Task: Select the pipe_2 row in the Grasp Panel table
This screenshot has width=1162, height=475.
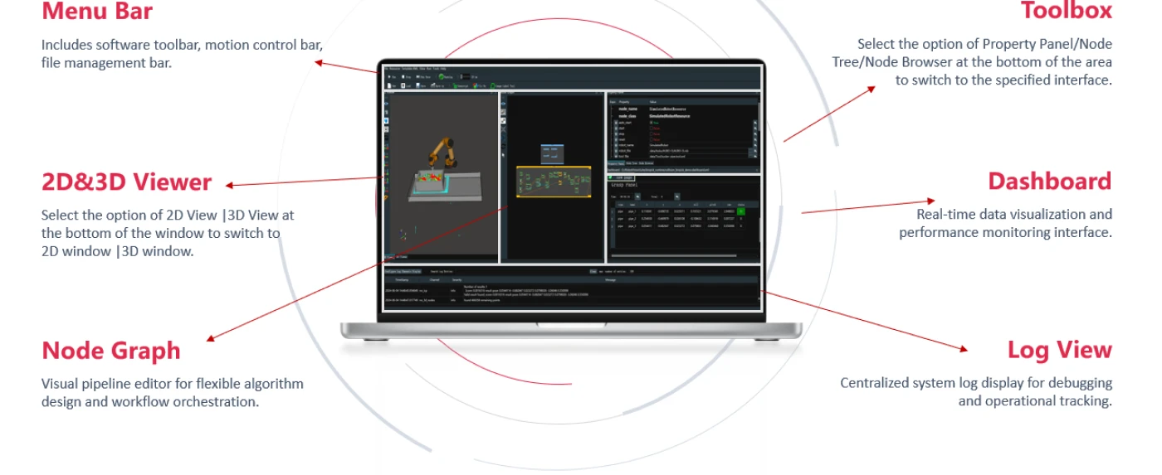Action: pyautogui.click(x=679, y=219)
